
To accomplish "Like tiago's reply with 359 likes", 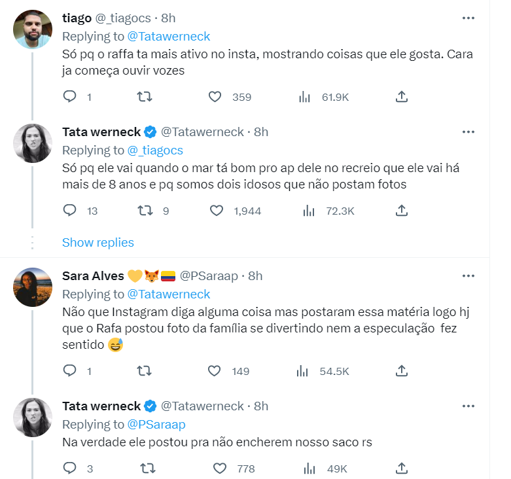I will (215, 97).
